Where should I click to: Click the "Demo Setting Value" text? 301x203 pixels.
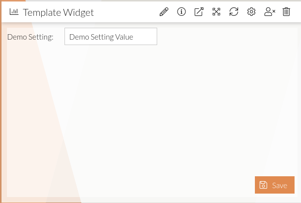click(101, 37)
